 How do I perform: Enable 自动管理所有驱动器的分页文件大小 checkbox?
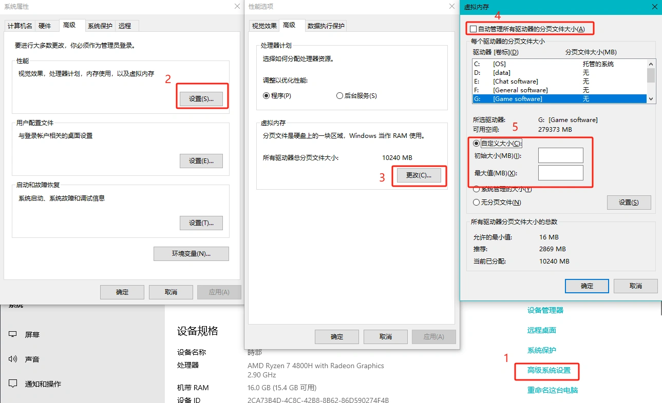[x=474, y=29]
